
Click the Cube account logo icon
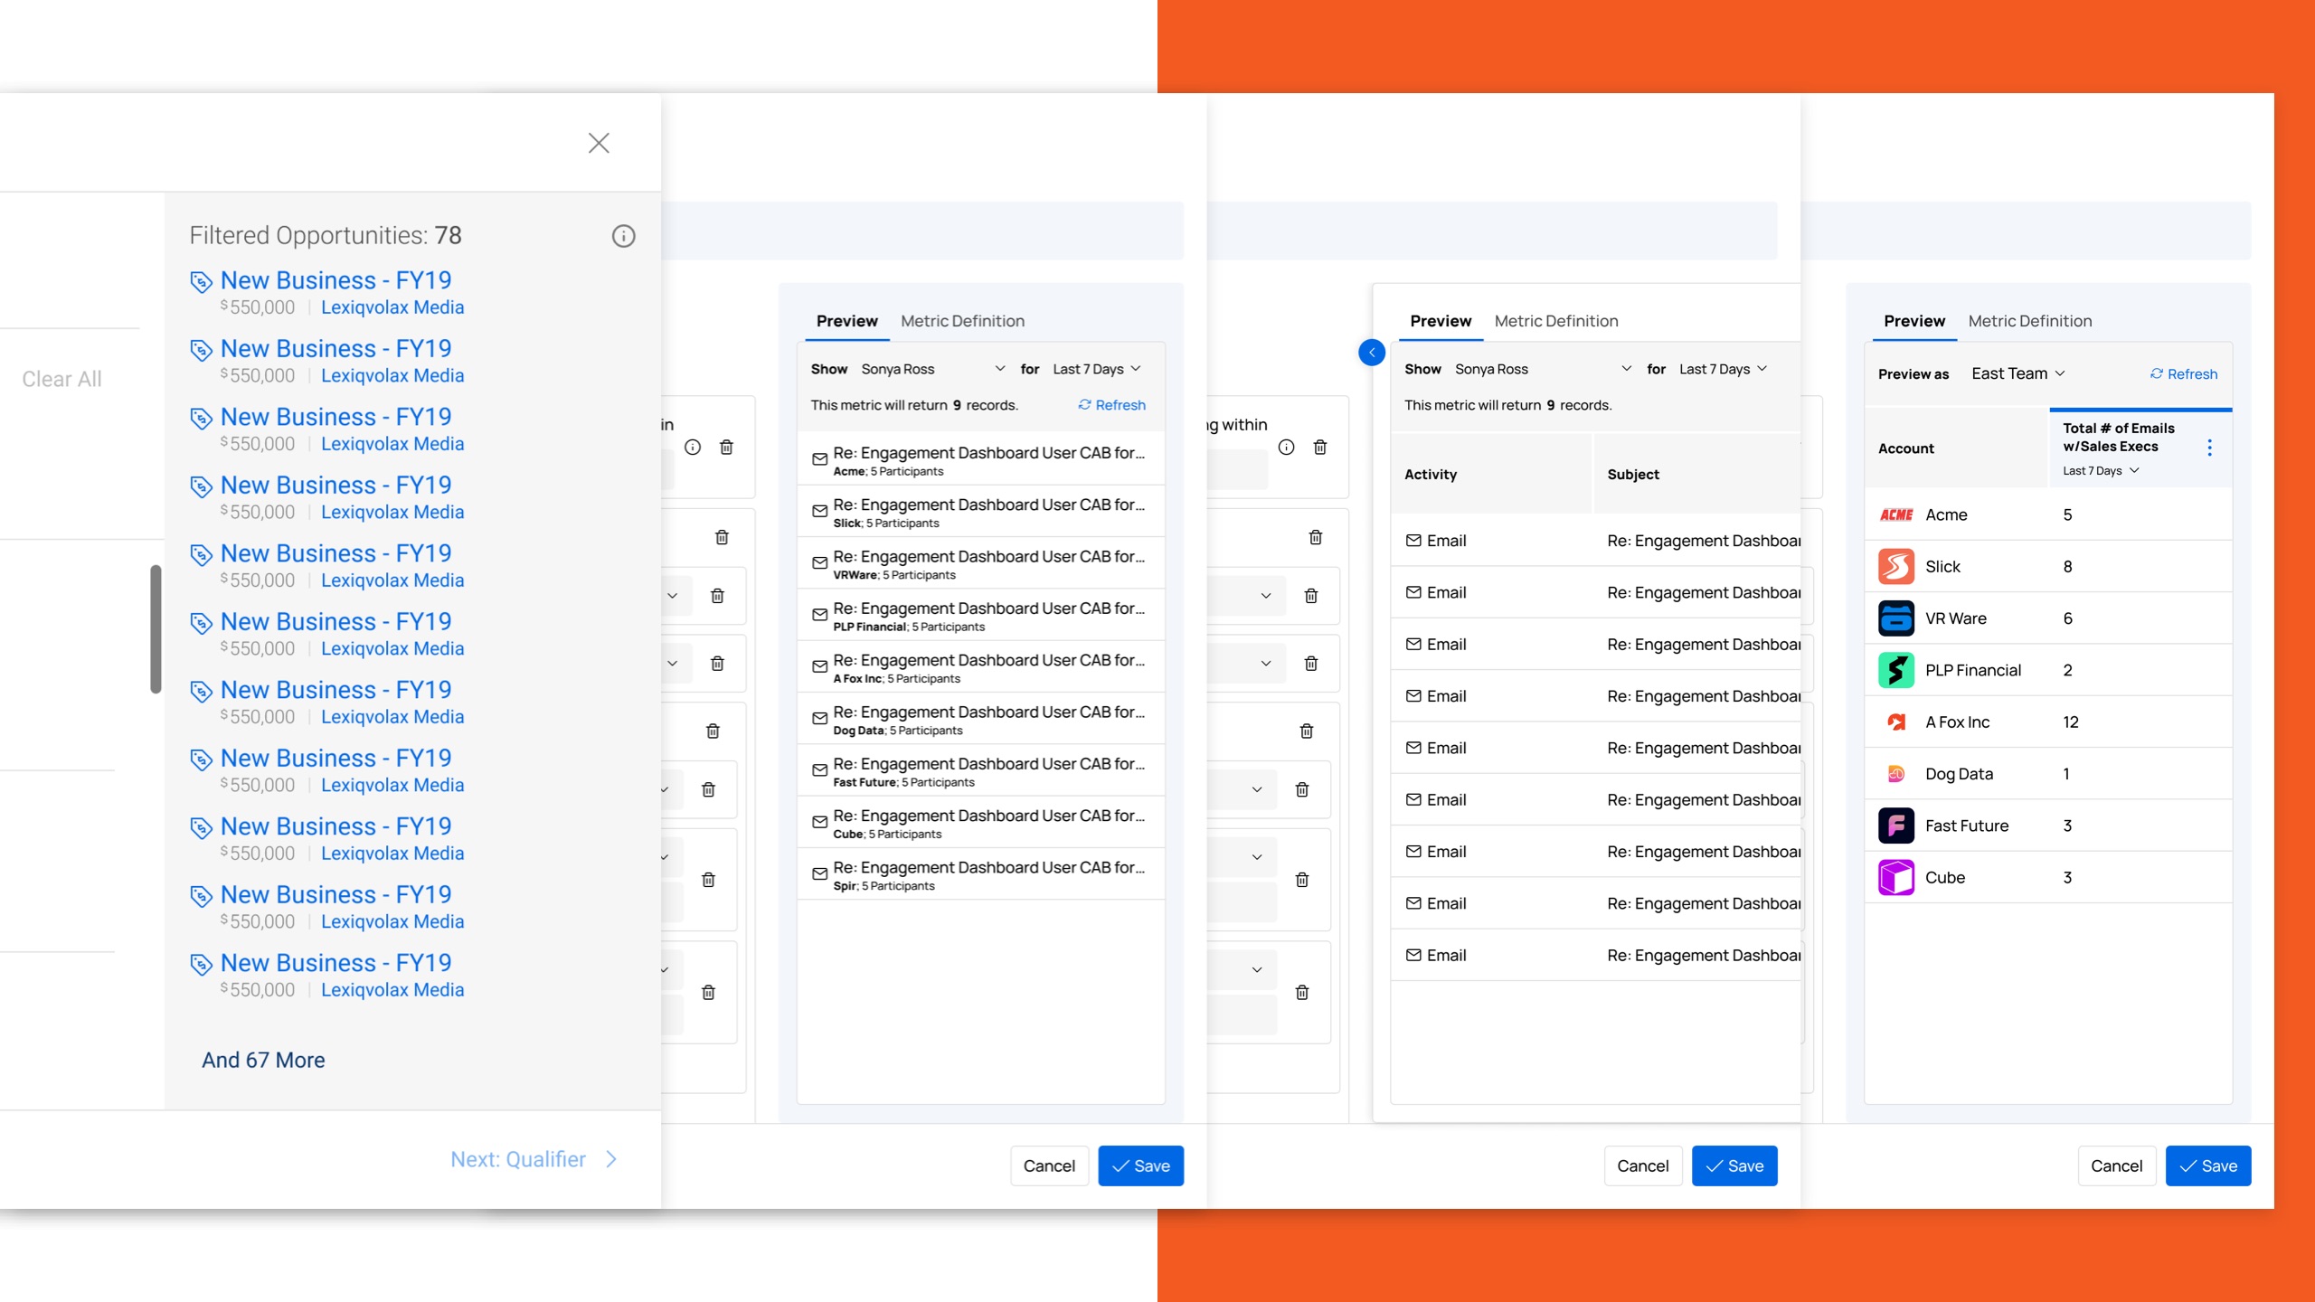(x=1895, y=878)
